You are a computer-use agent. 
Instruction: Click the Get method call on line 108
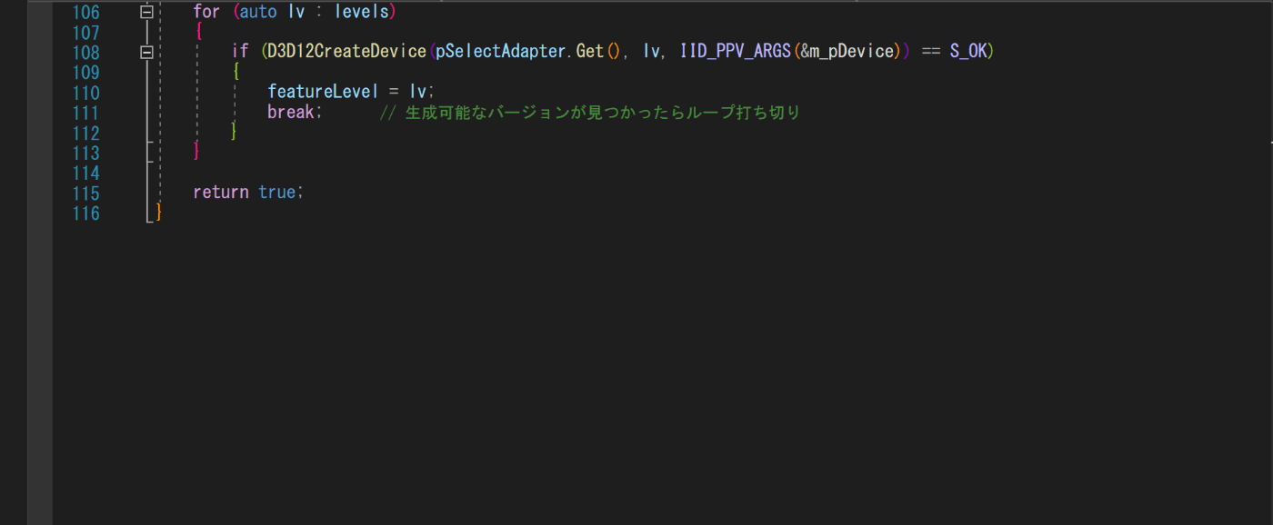590,52
